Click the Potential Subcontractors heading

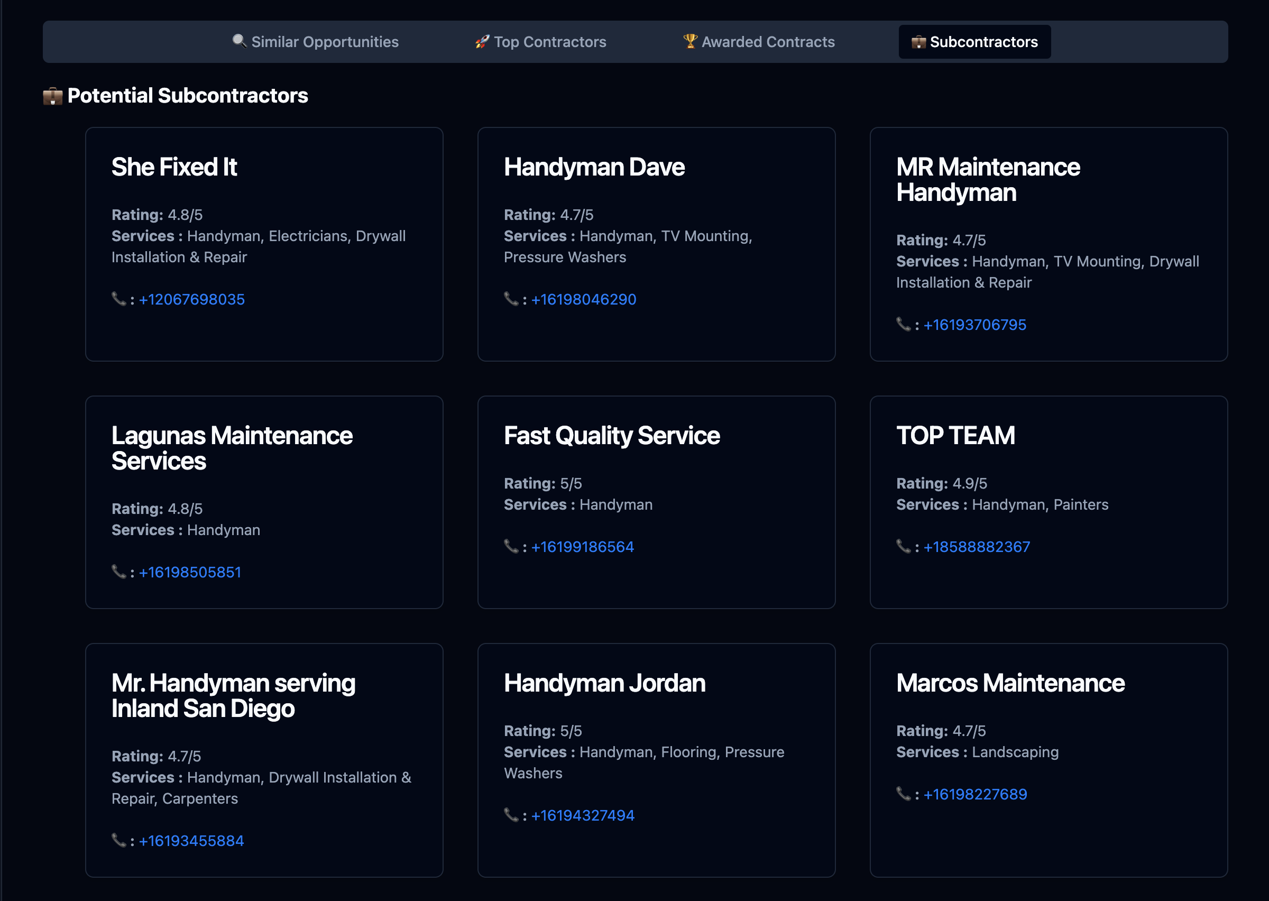[188, 96]
